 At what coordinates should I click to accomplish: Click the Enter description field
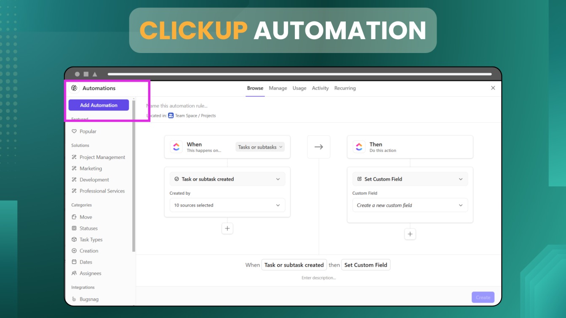point(318,278)
